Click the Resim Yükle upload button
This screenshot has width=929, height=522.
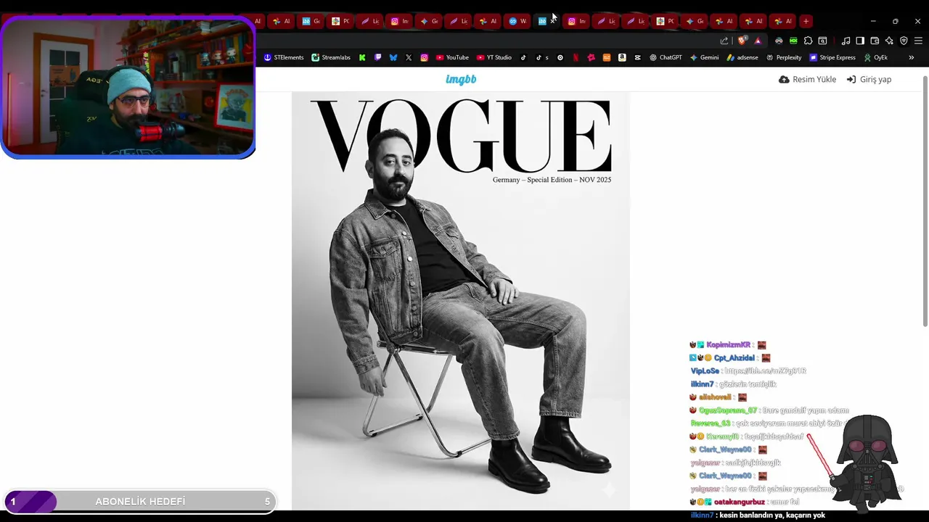point(807,79)
